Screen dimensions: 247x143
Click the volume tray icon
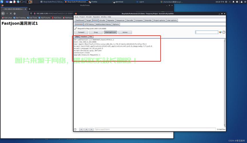[230, 2]
